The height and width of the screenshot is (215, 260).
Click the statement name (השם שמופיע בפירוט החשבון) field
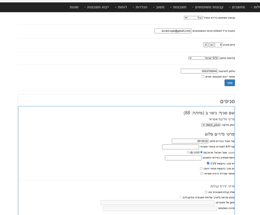(183, 158)
